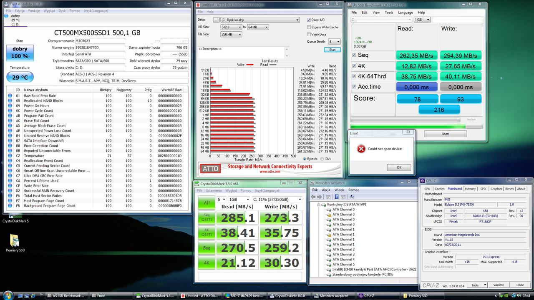This screenshot has height=300, width=534.
Task: Uncheck the Acc.time test in AS SSD
Action: (354, 87)
